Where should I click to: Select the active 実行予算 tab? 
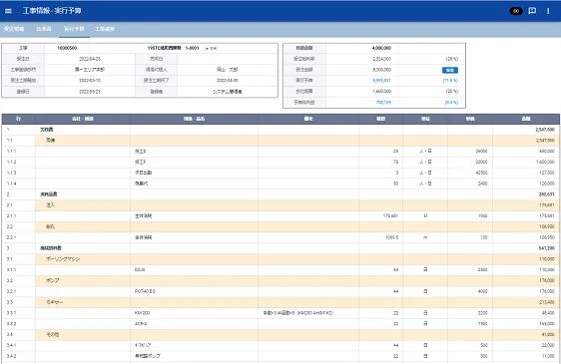(x=74, y=29)
